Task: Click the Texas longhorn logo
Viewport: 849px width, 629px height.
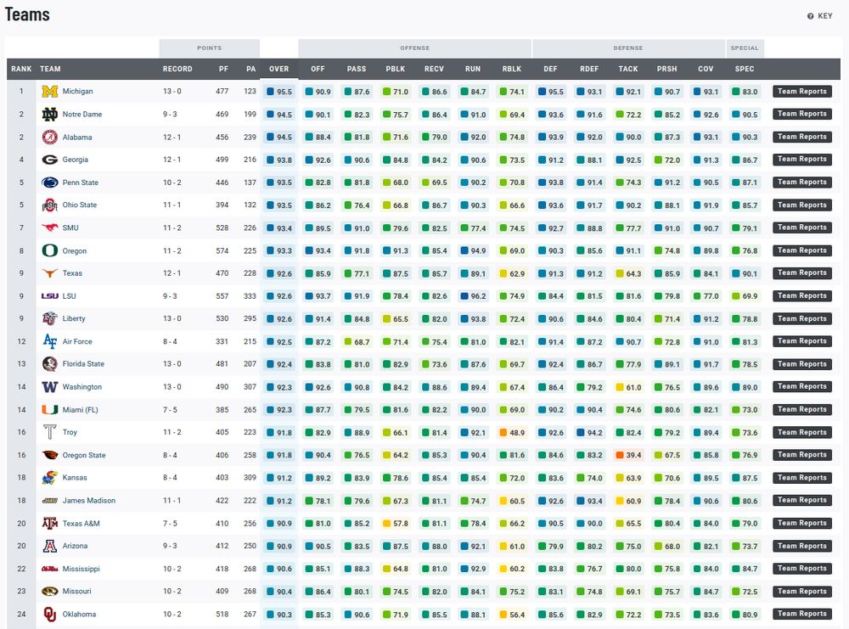Action: [49, 273]
